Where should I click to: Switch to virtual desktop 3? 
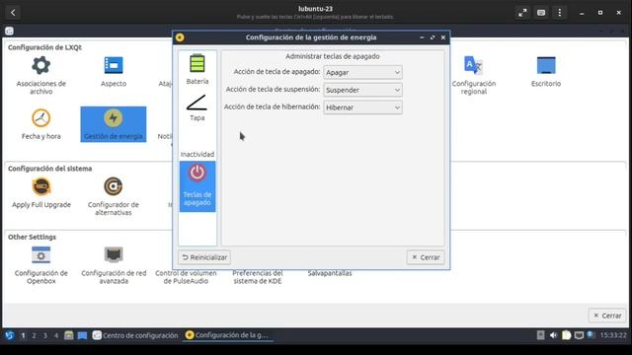click(45, 335)
